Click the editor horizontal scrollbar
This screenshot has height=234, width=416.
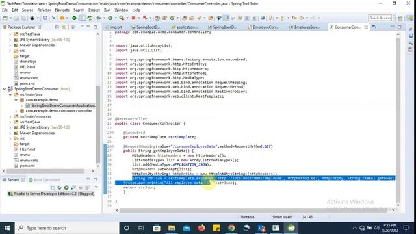(x=253, y=210)
